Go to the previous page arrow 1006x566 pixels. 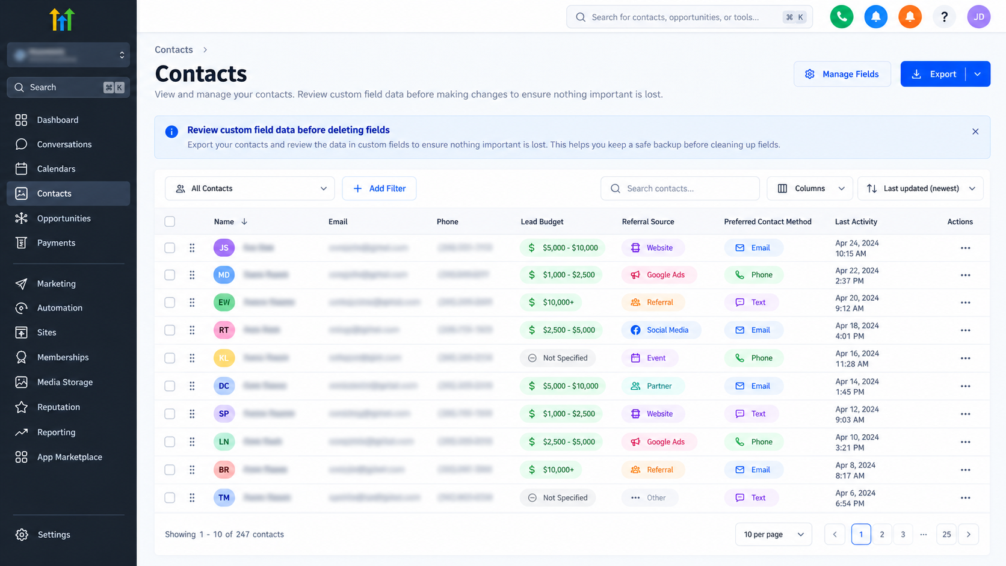835,534
